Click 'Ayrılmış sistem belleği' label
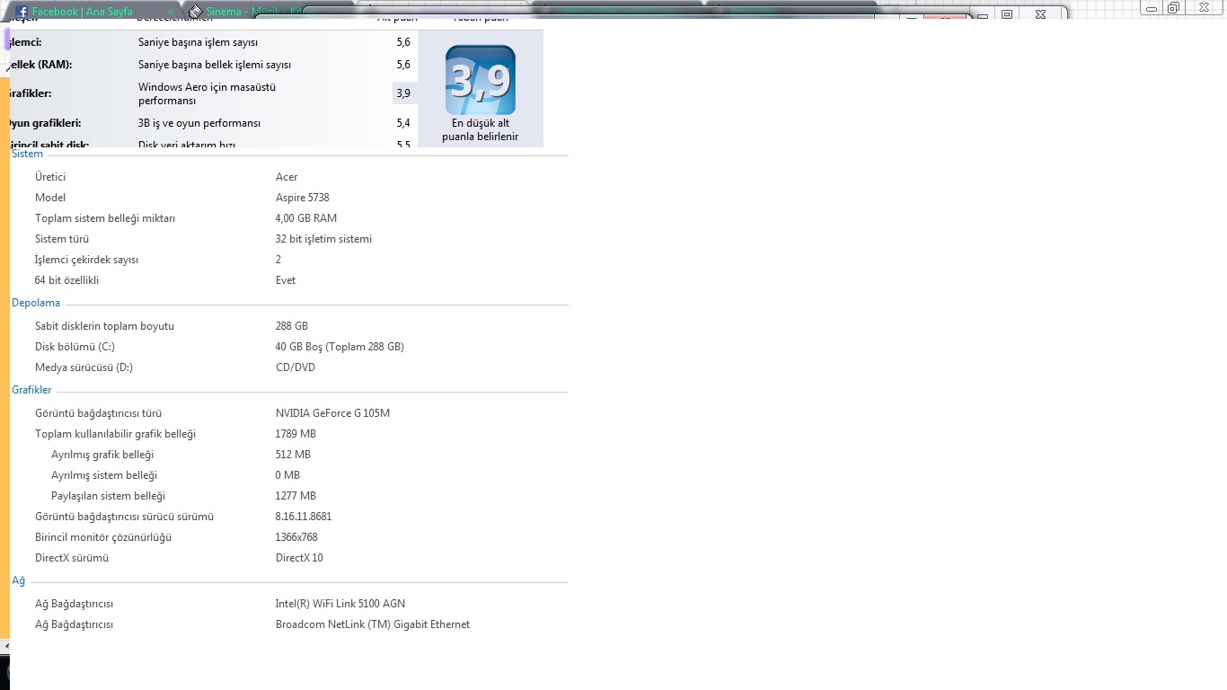 [x=104, y=475]
